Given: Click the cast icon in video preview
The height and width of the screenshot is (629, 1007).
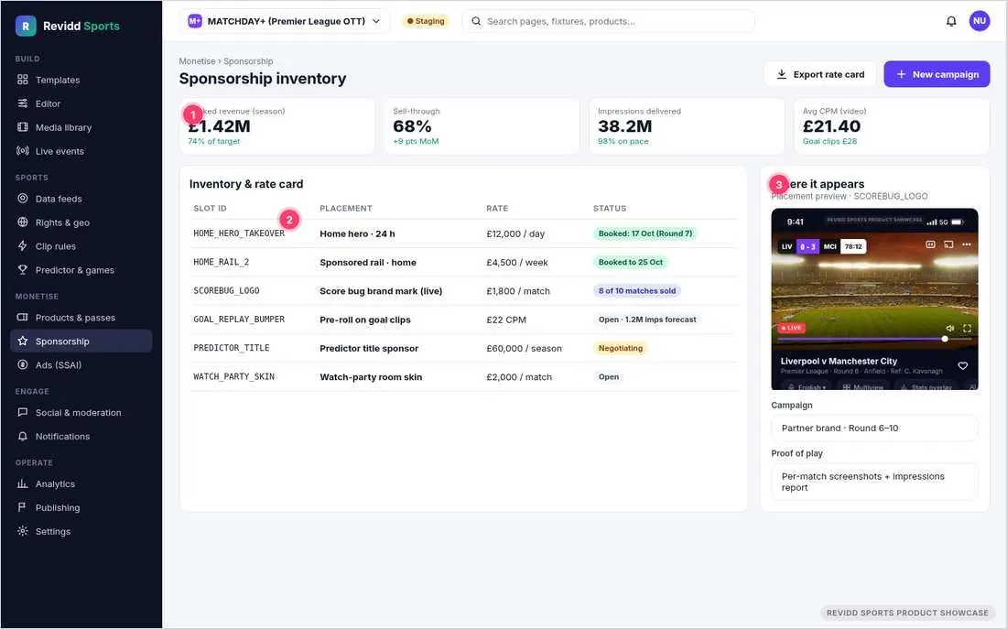Looking at the screenshot, I should (x=948, y=244).
